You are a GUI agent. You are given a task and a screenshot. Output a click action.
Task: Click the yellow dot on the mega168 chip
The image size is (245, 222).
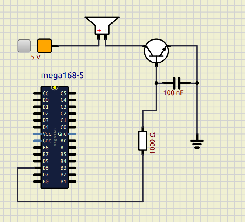(55, 87)
